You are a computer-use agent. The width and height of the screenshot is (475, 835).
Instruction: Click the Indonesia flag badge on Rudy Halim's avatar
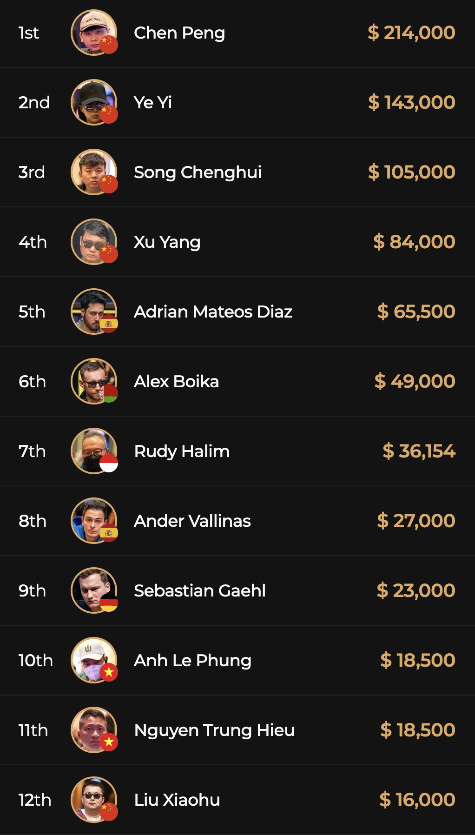tap(109, 463)
